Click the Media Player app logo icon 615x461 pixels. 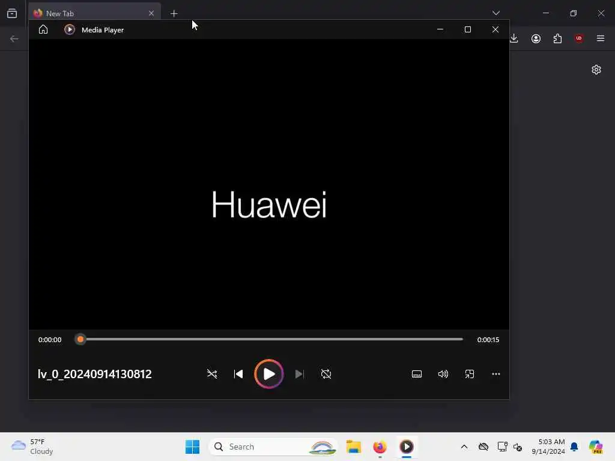coord(70,30)
